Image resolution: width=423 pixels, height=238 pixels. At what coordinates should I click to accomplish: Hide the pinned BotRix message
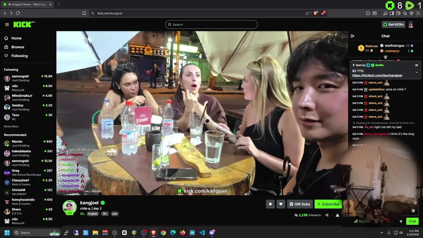(417, 65)
